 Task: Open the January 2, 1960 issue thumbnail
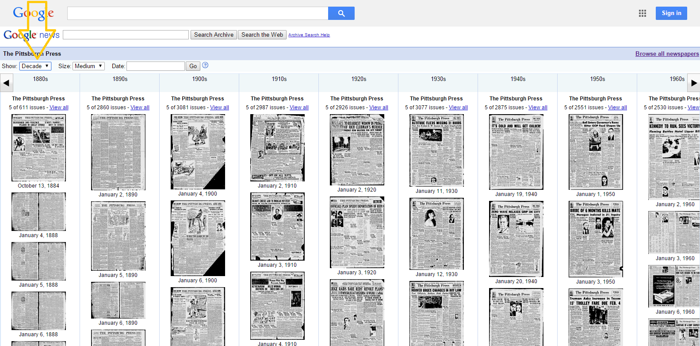674,157
